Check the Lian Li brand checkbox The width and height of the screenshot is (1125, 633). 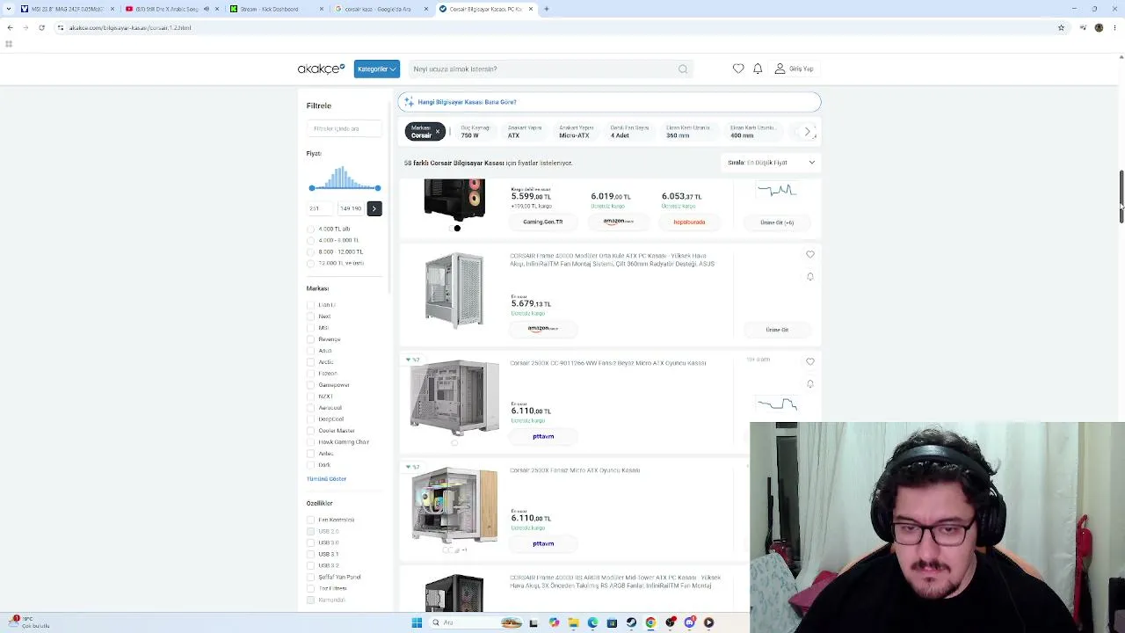click(310, 305)
